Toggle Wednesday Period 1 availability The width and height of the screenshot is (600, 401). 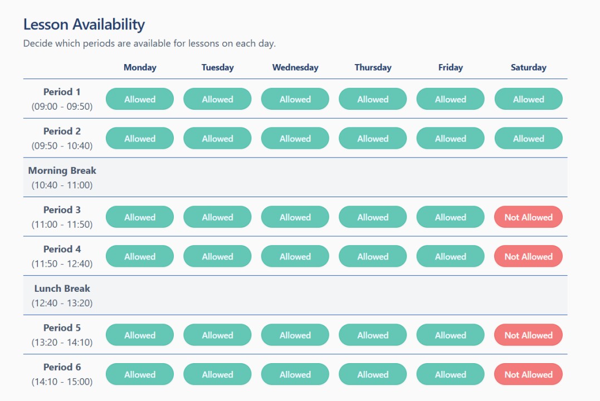[295, 99]
